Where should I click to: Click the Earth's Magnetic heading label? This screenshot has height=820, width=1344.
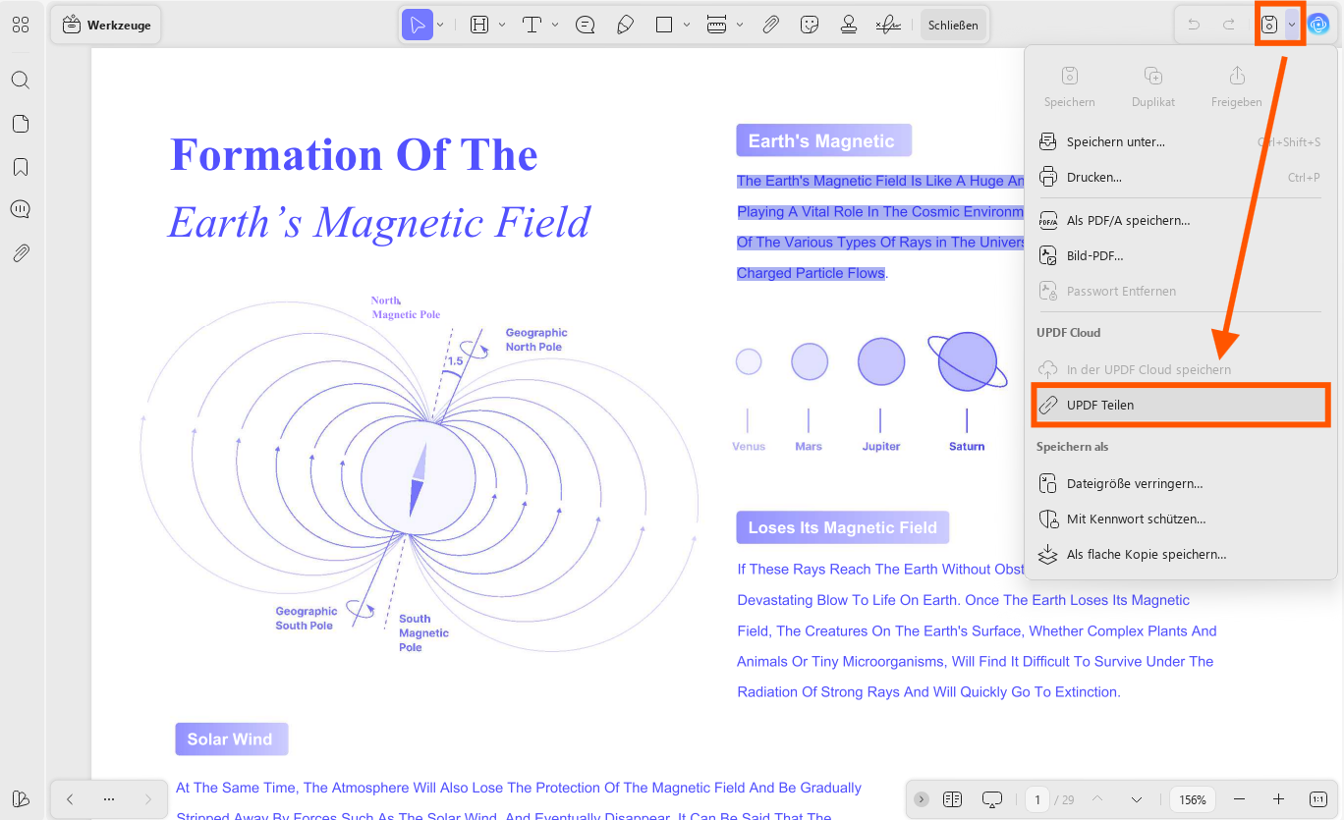823,140
